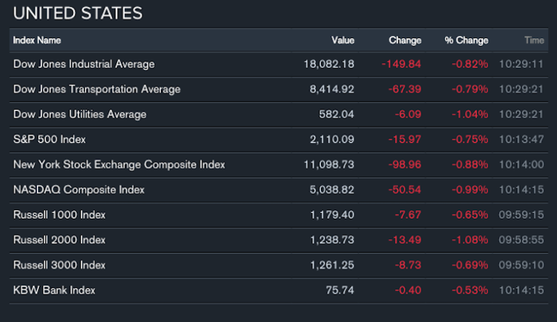Viewport: 557px width, 322px height.
Task: Select the value 582.04
Action: 337,115
